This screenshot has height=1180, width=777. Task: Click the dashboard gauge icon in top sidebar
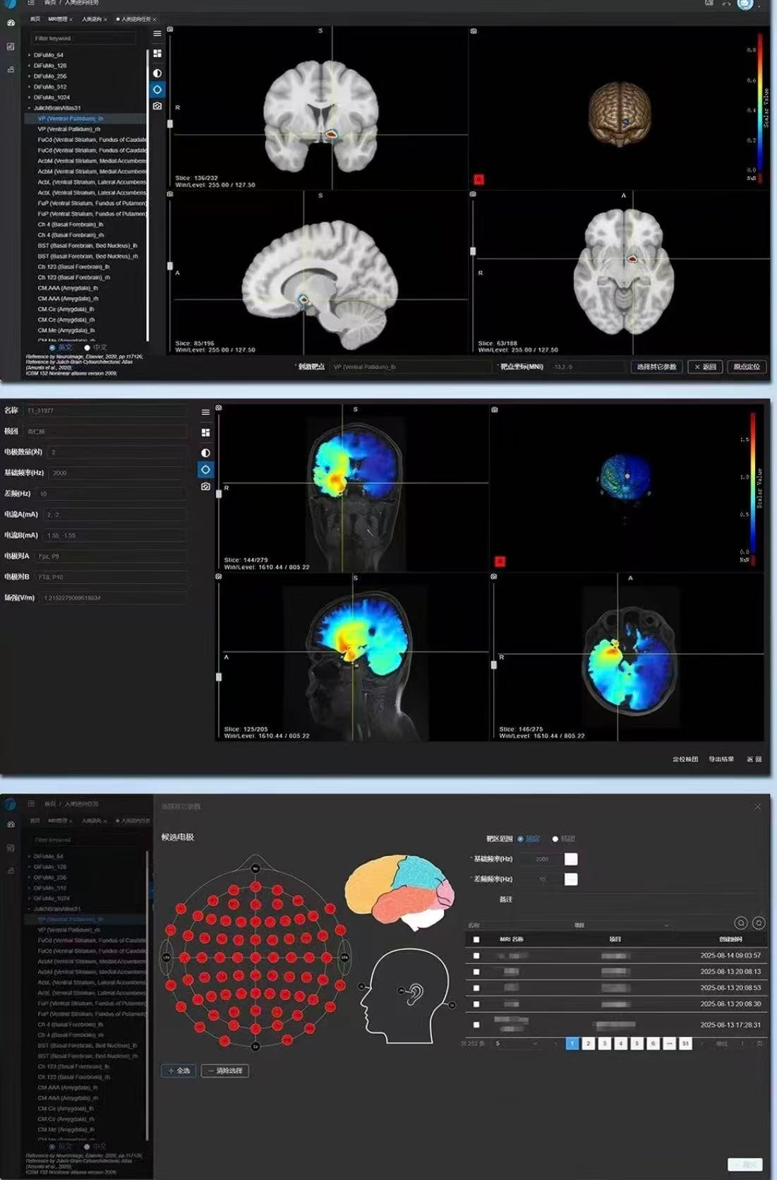11,23
